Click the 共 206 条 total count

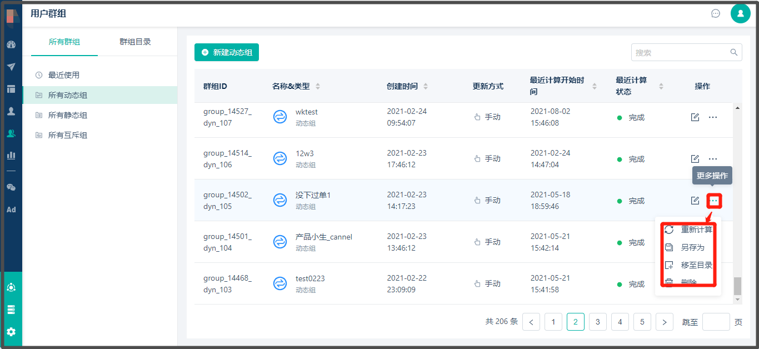click(x=502, y=321)
